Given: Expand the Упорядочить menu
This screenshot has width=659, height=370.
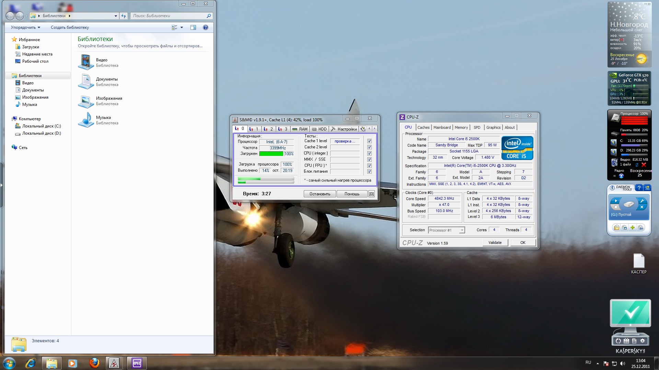Looking at the screenshot, I should coord(25,27).
